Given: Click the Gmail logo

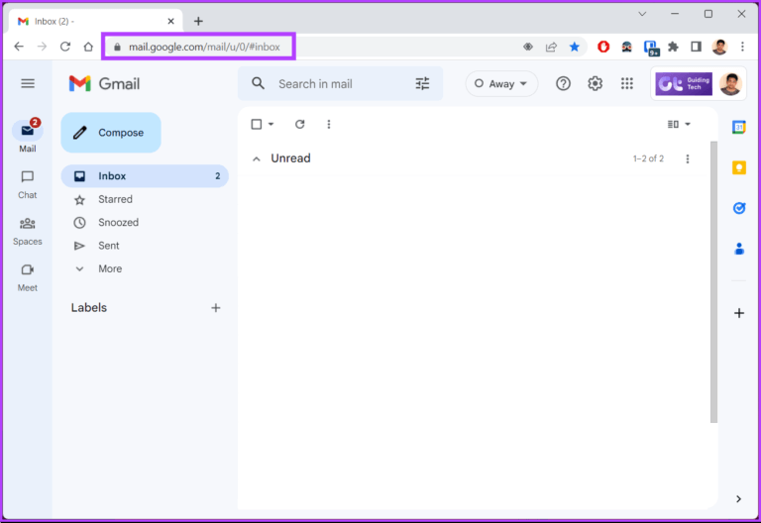Looking at the screenshot, I should tap(104, 83).
